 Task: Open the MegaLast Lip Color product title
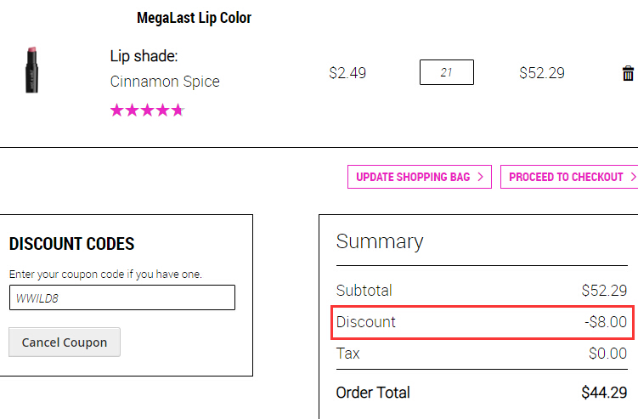[194, 18]
